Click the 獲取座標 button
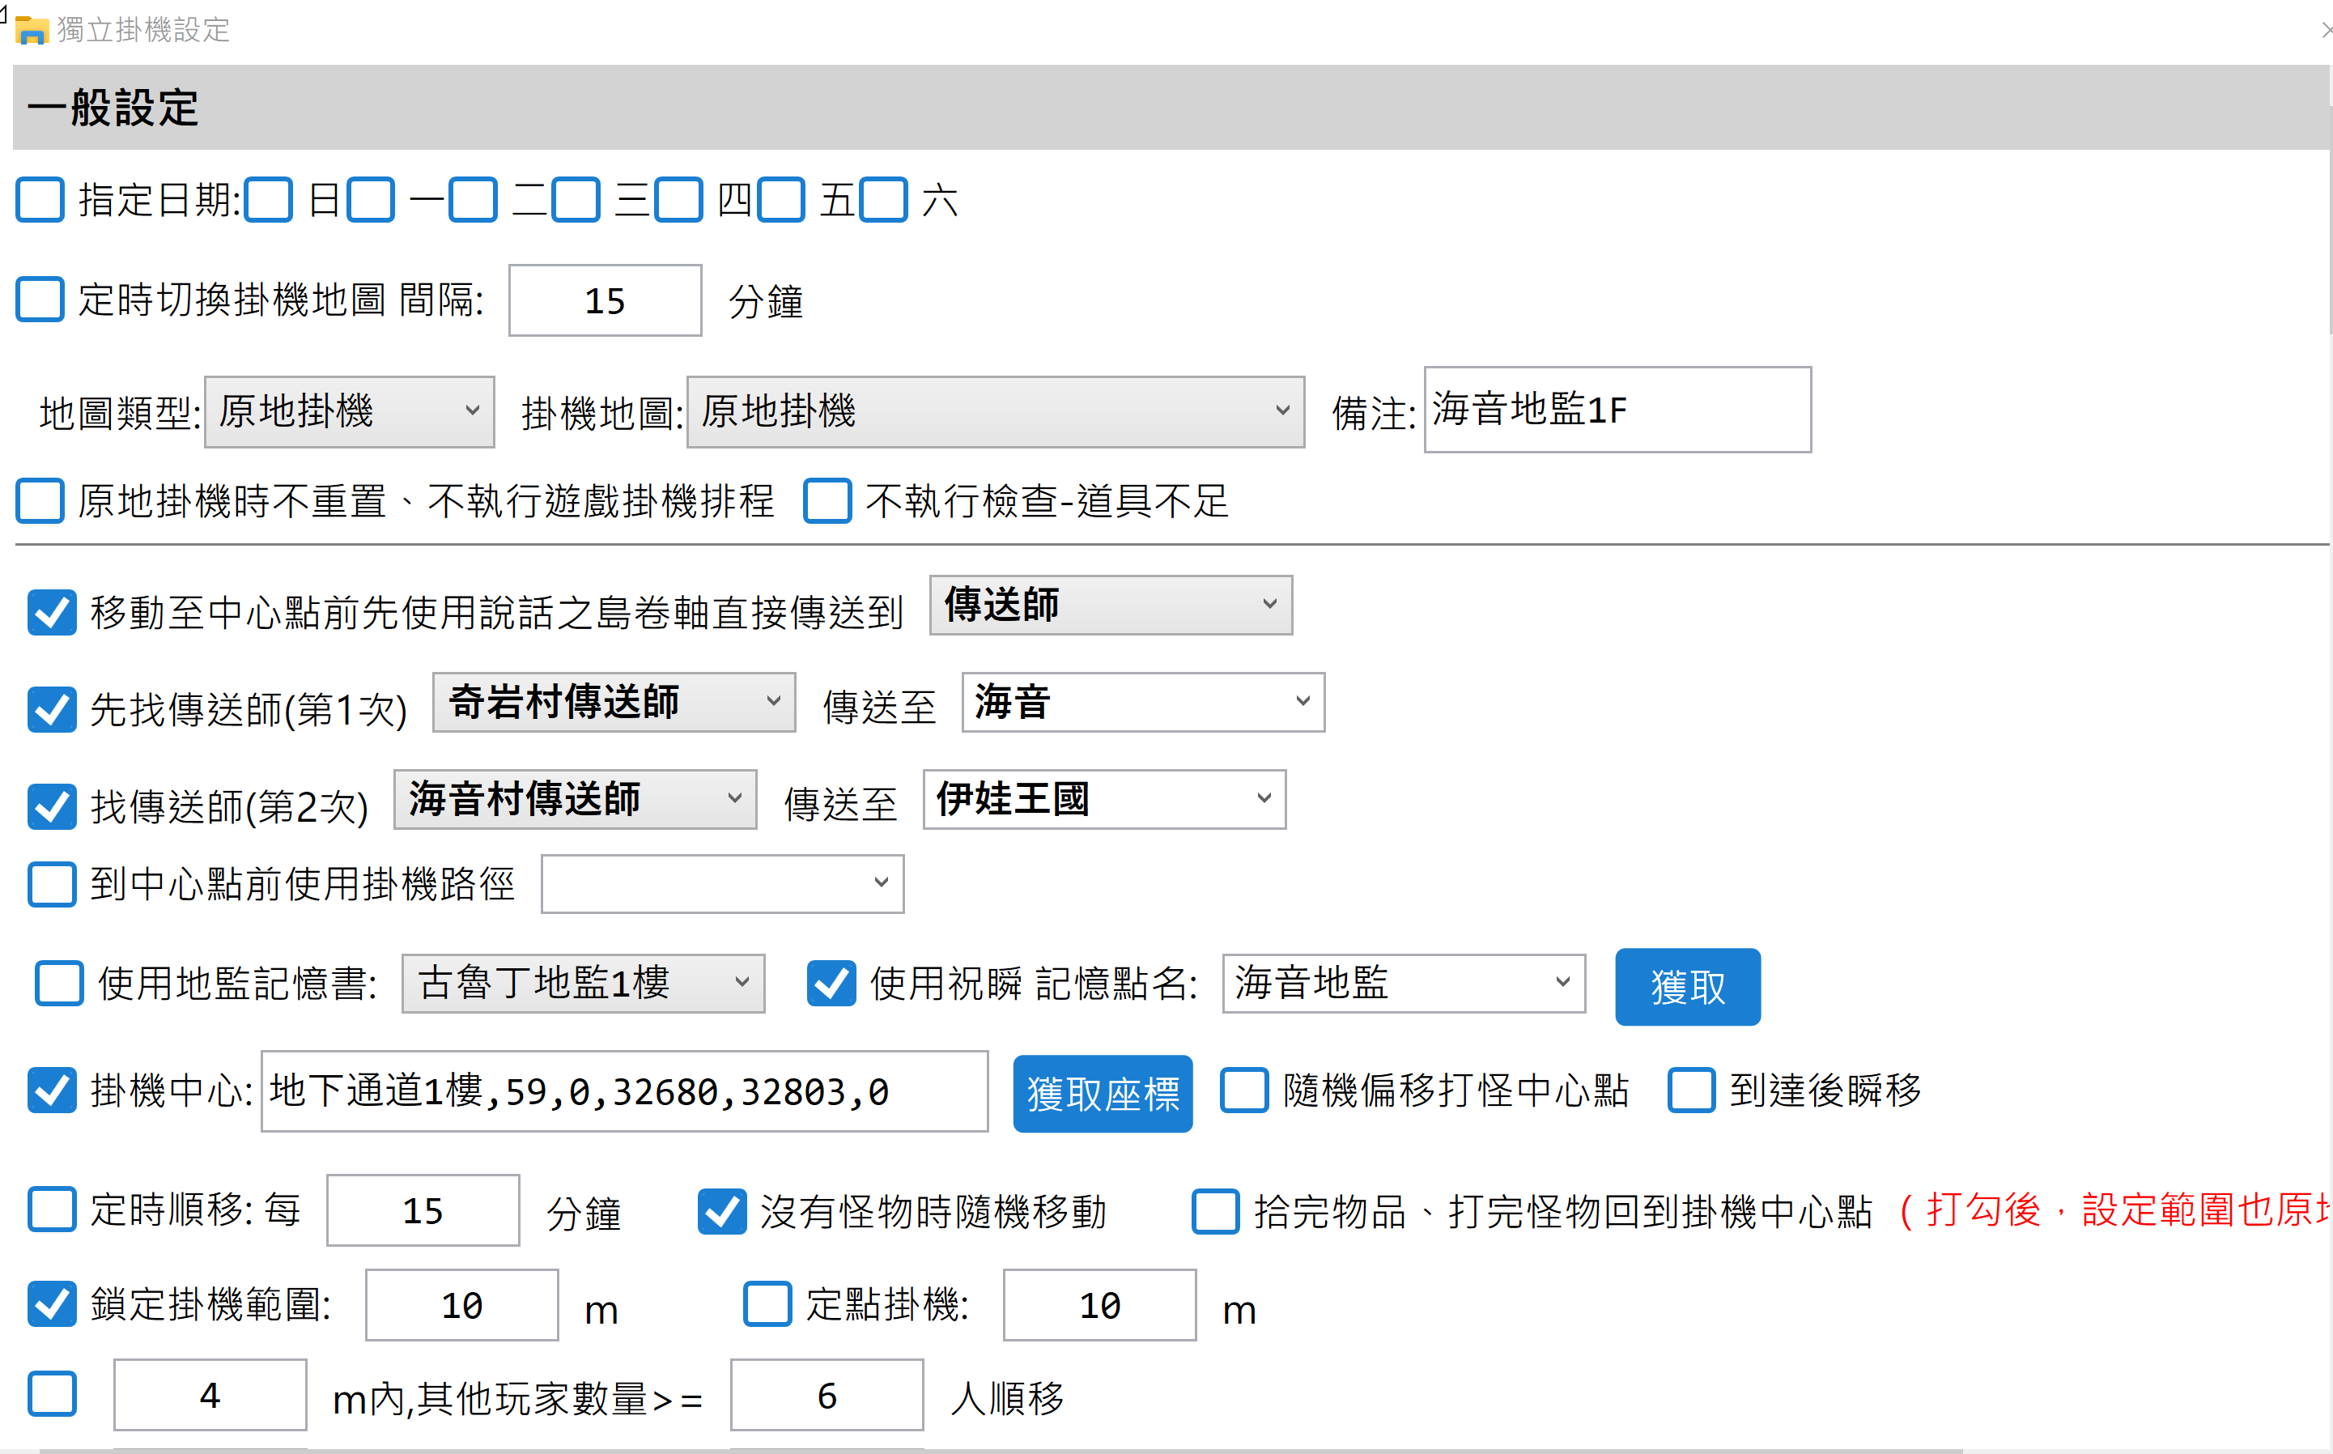This screenshot has width=2333, height=1454. tap(1103, 1094)
